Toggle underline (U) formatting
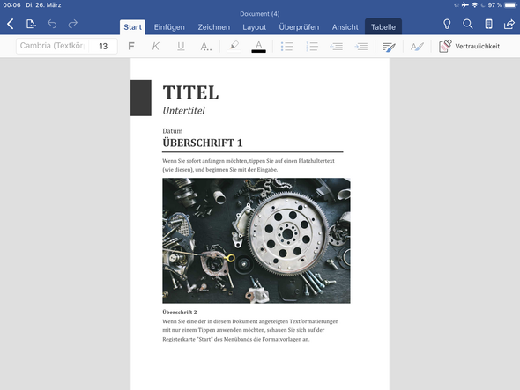Screen dimensions: 520x390 [x=181, y=46]
